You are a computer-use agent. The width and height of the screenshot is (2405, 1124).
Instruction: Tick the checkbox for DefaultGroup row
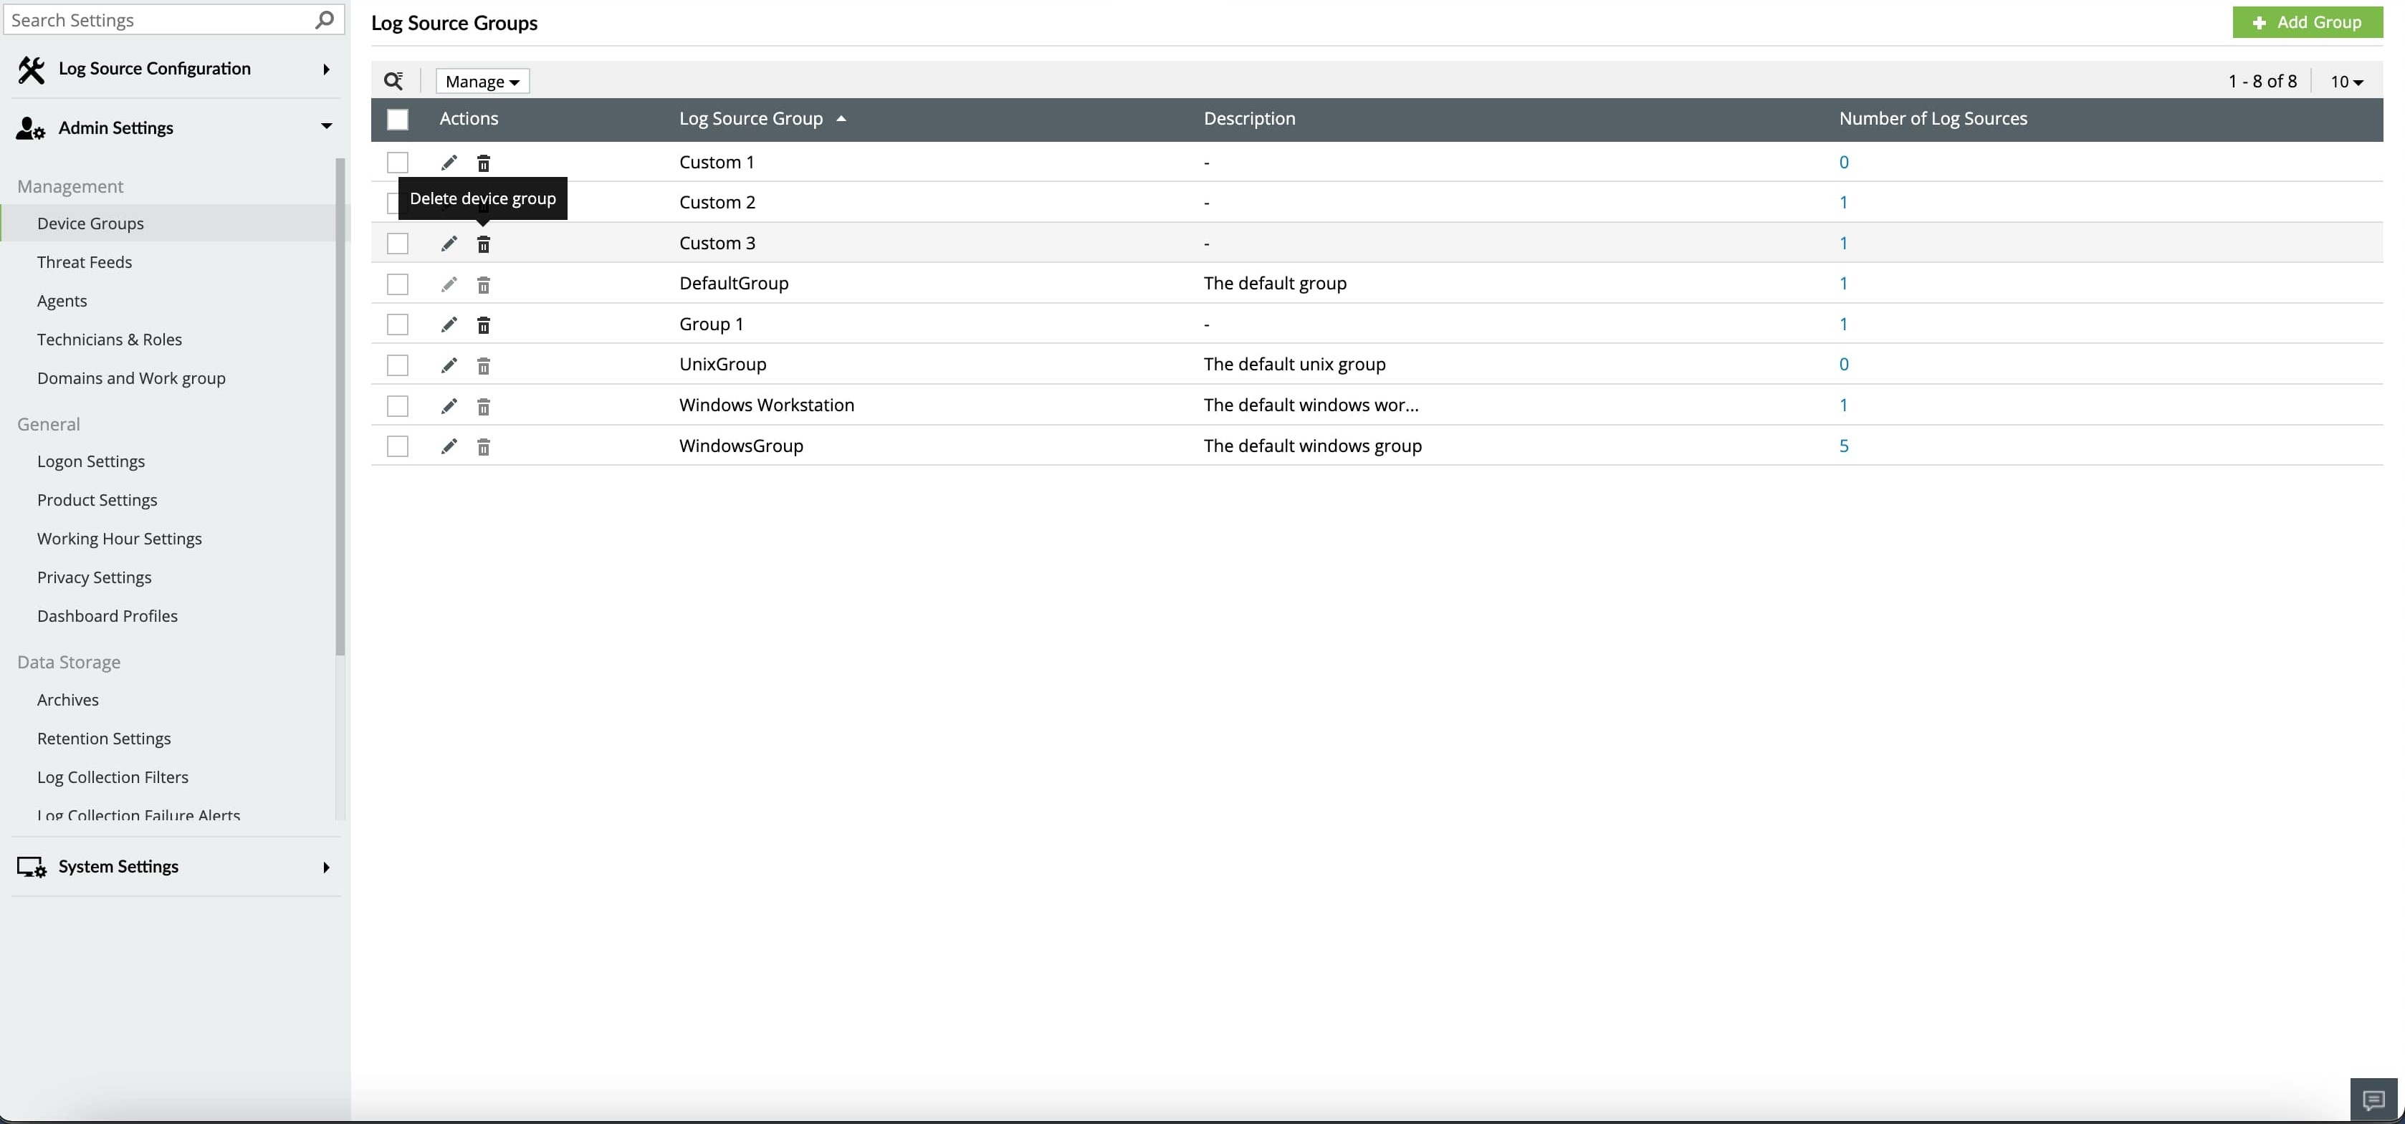click(x=398, y=284)
